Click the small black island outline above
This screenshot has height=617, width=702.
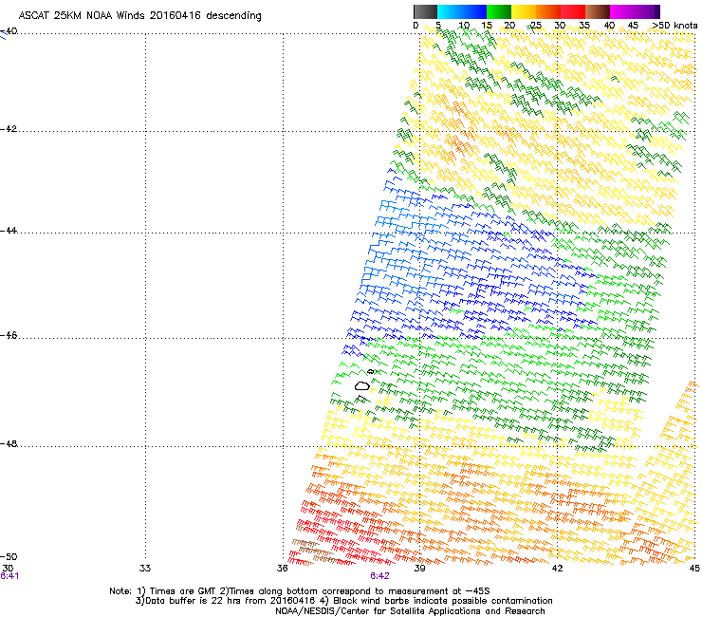click(x=370, y=371)
